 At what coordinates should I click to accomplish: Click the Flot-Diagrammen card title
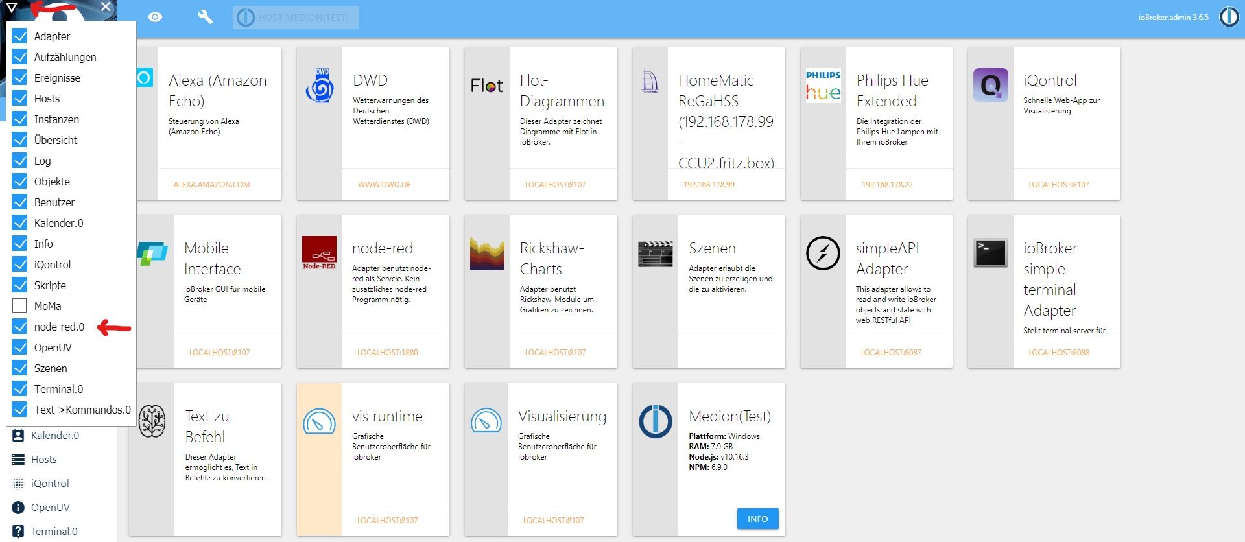pyautogui.click(x=562, y=91)
